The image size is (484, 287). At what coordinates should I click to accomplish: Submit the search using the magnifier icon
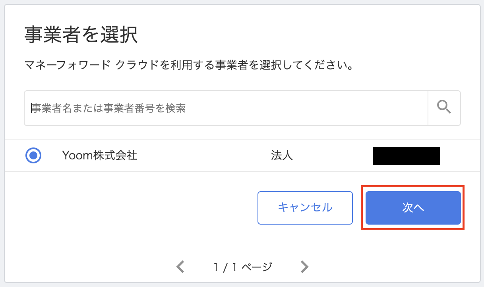click(x=444, y=108)
